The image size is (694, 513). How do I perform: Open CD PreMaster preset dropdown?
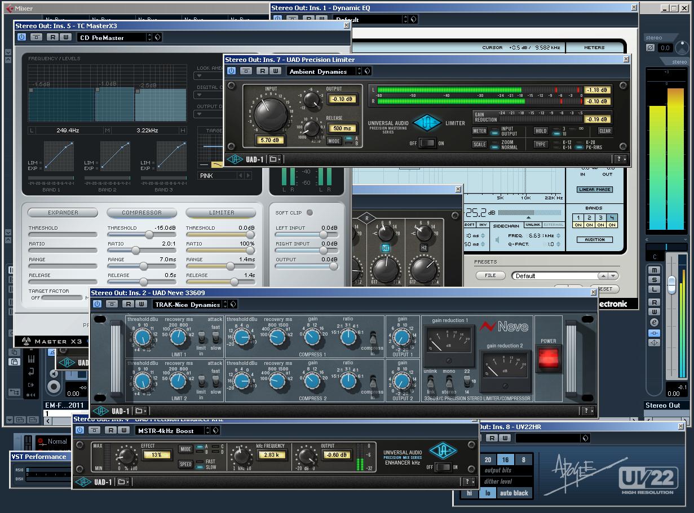(149, 37)
